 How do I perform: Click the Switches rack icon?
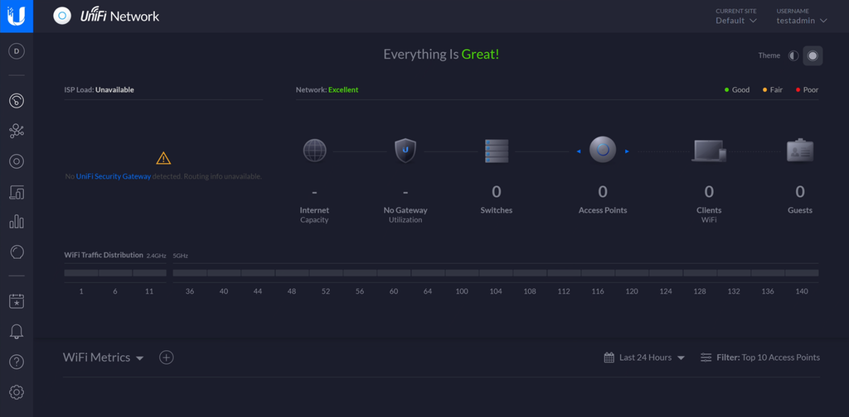point(497,151)
